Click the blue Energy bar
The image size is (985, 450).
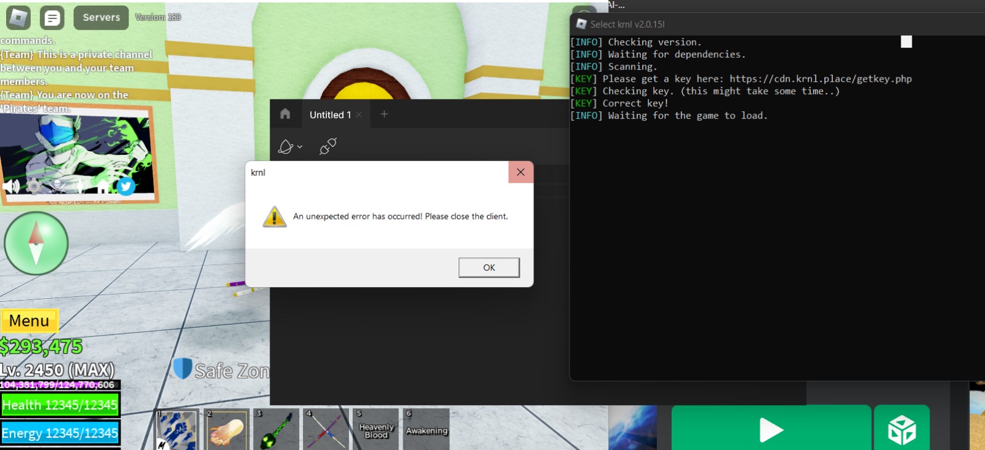(x=60, y=433)
